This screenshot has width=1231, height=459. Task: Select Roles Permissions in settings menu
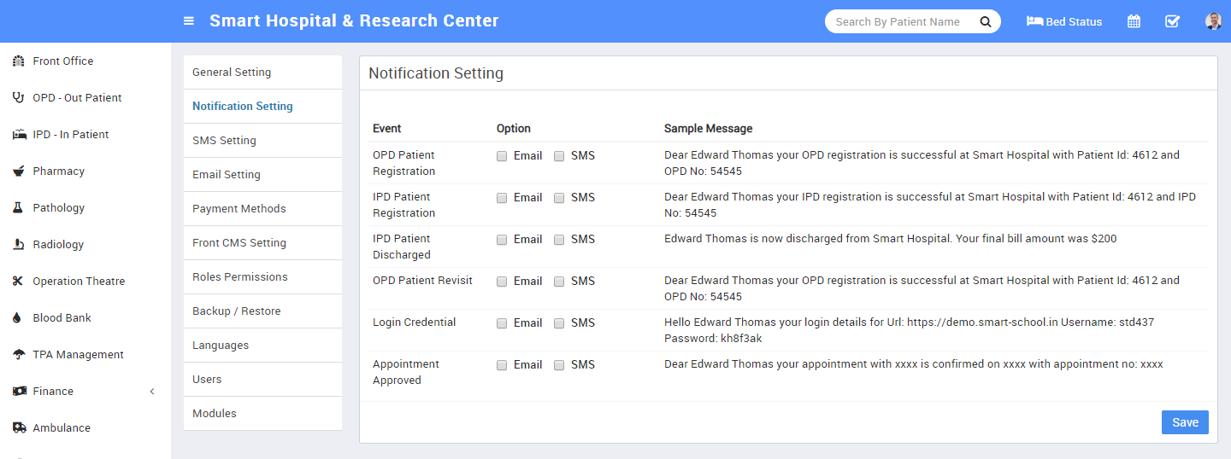tap(262, 277)
